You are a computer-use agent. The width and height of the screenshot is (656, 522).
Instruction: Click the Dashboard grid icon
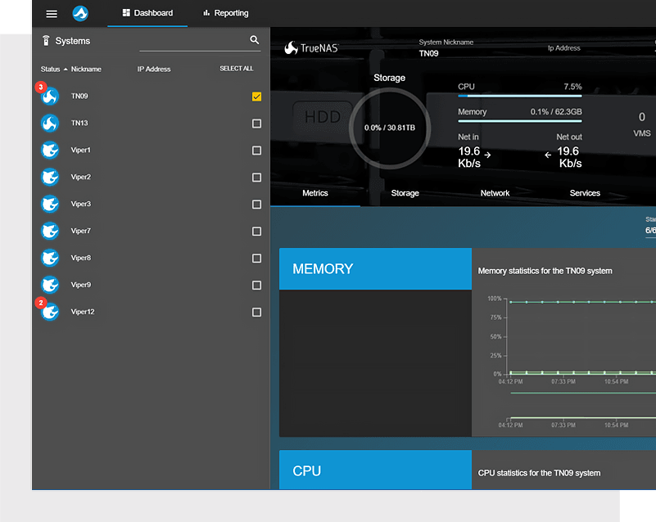(x=126, y=13)
